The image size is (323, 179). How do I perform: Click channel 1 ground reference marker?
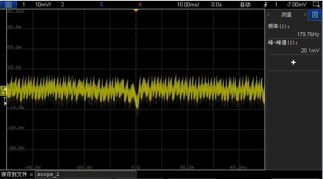coord(3,89)
